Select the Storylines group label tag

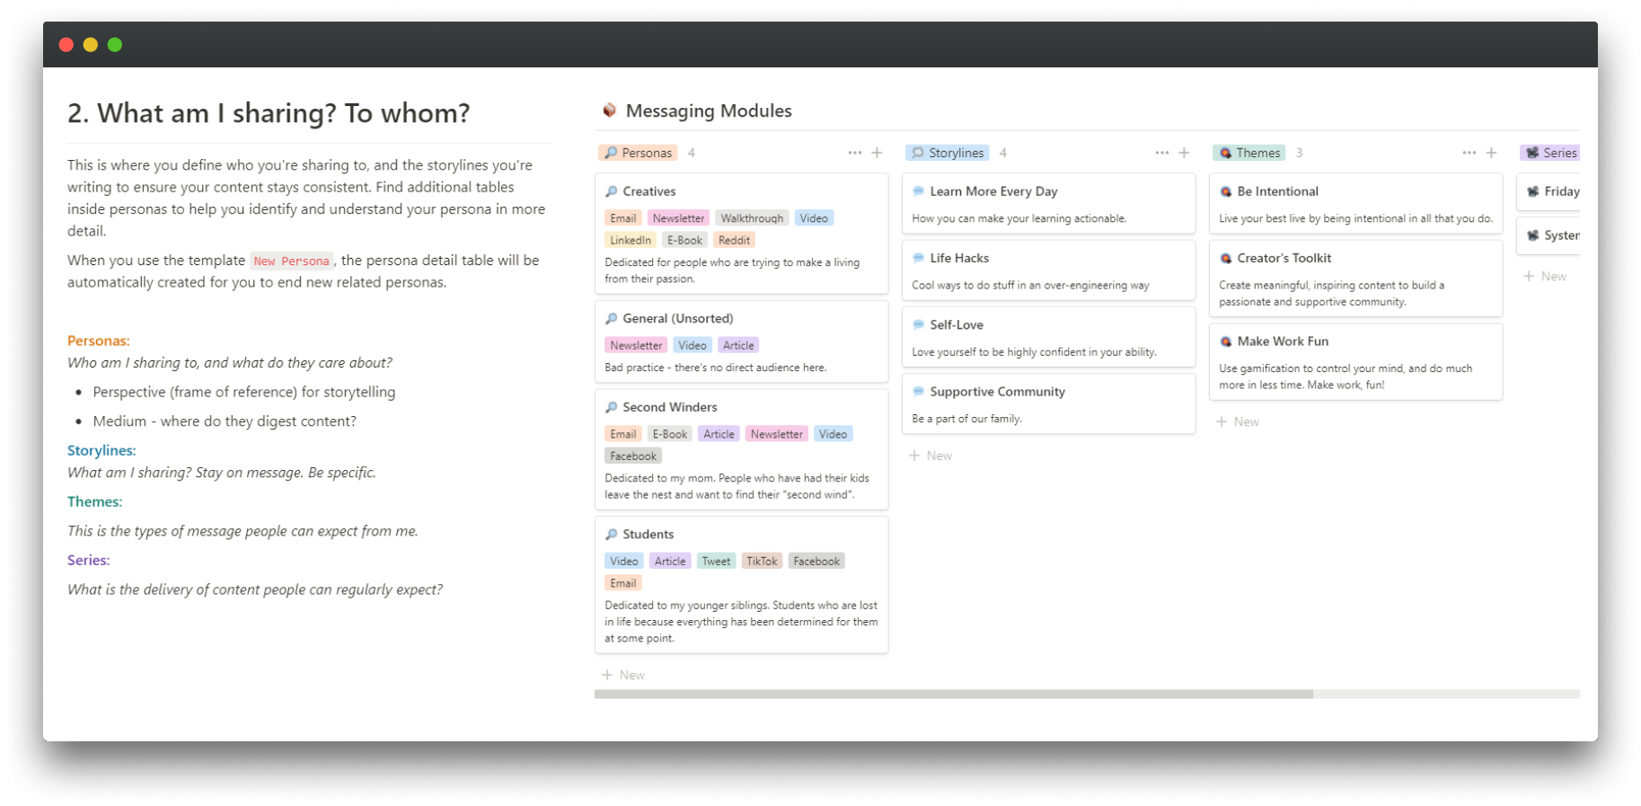947,153
